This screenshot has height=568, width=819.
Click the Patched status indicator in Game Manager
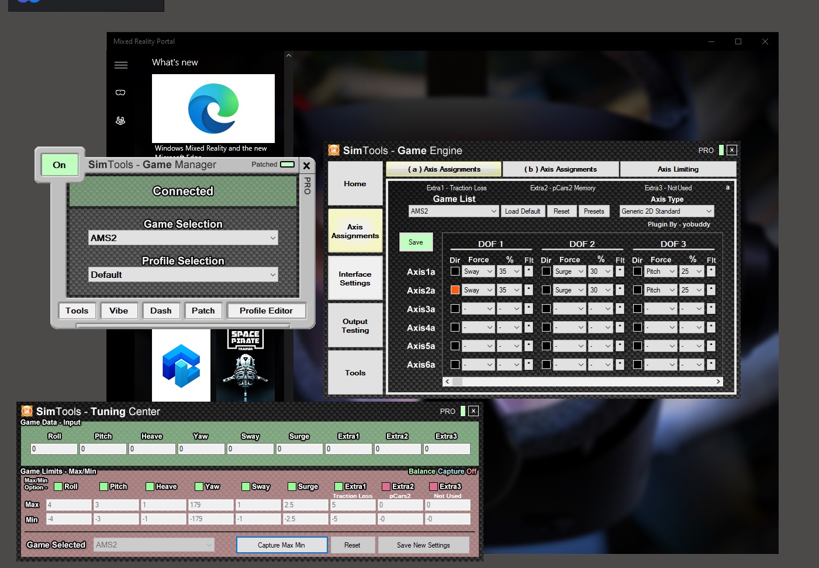pos(287,165)
